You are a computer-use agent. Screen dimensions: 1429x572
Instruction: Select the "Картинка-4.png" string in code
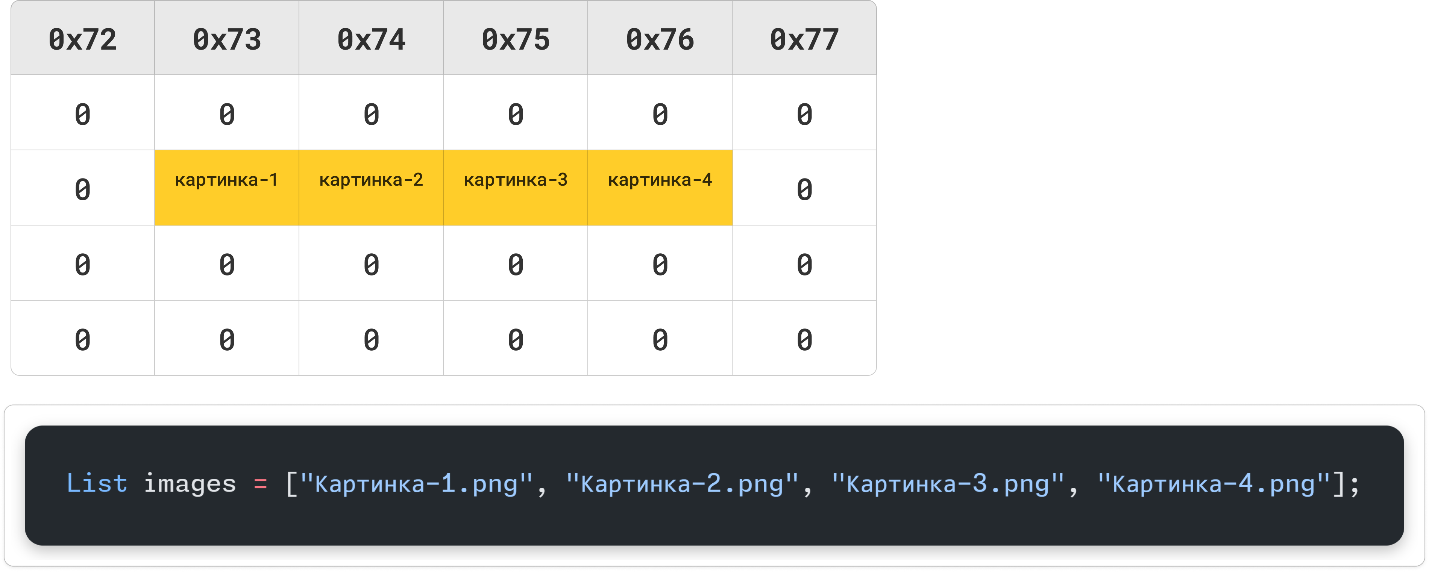[1213, 484]
